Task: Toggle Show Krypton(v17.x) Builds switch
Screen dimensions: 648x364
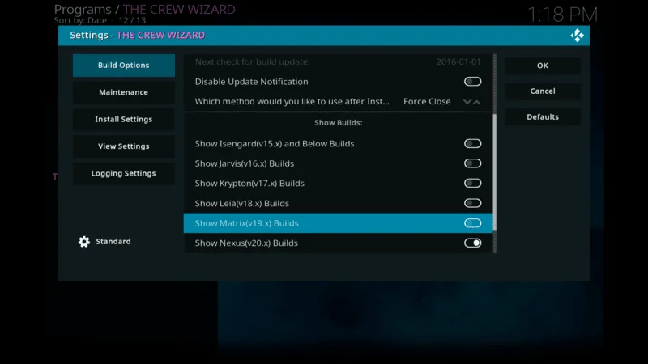Action: [472, 184]
